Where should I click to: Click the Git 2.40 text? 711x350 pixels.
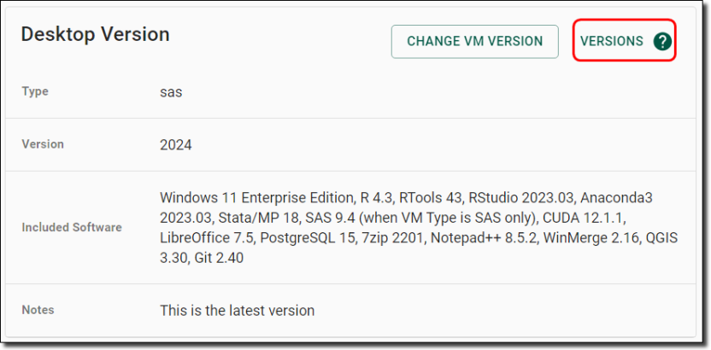click(x=219, y=258)
